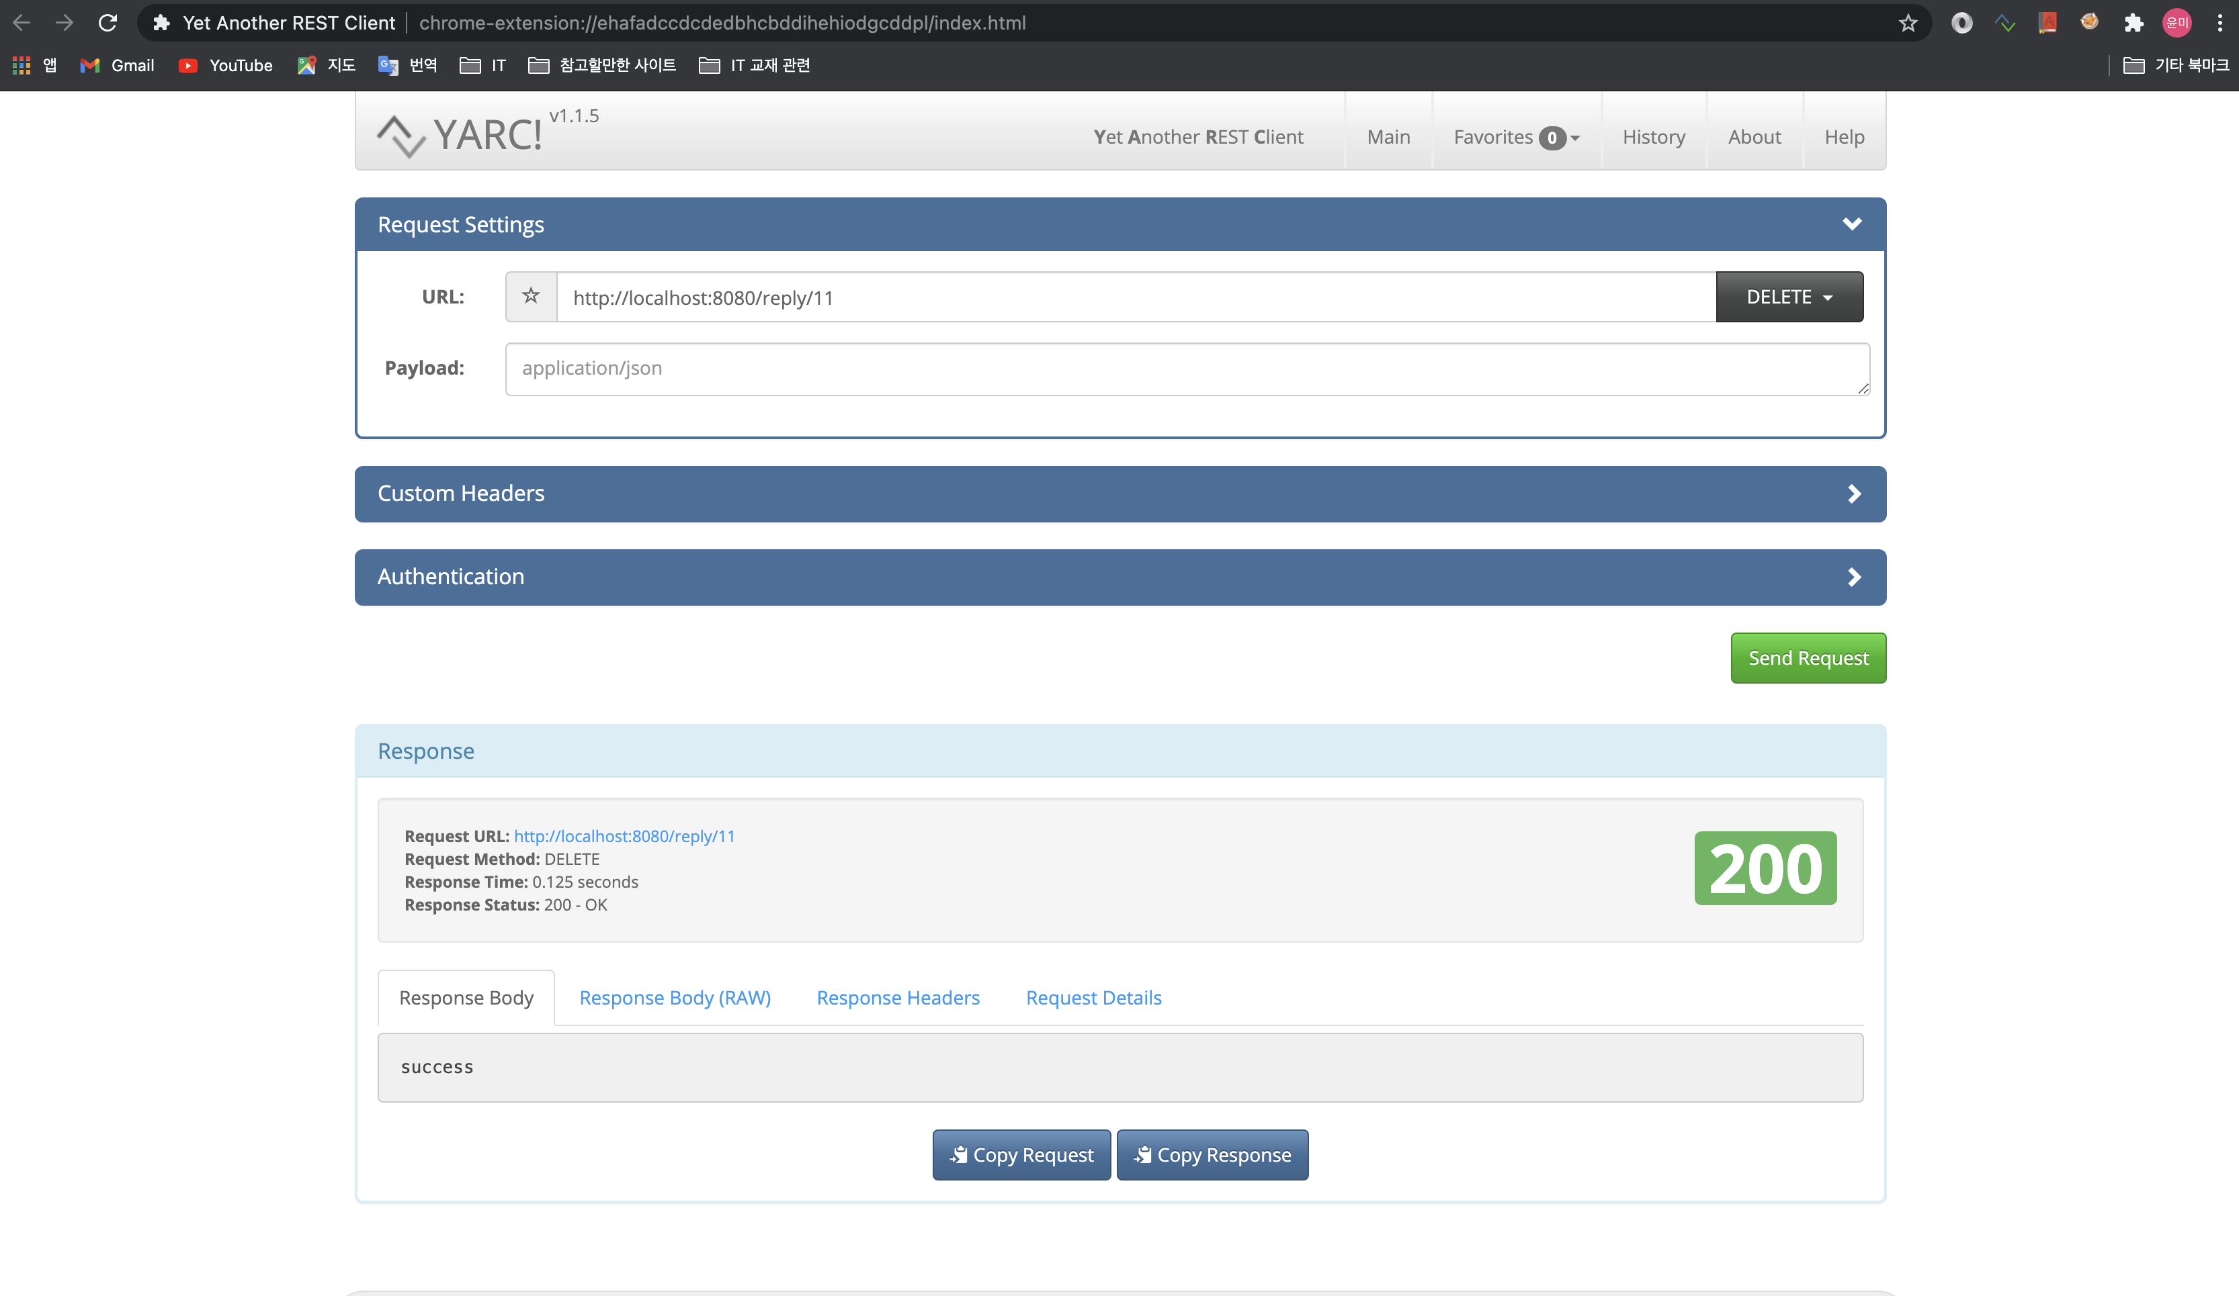Click the YARC logo
2239x1296 pixels.
point(460,135)
